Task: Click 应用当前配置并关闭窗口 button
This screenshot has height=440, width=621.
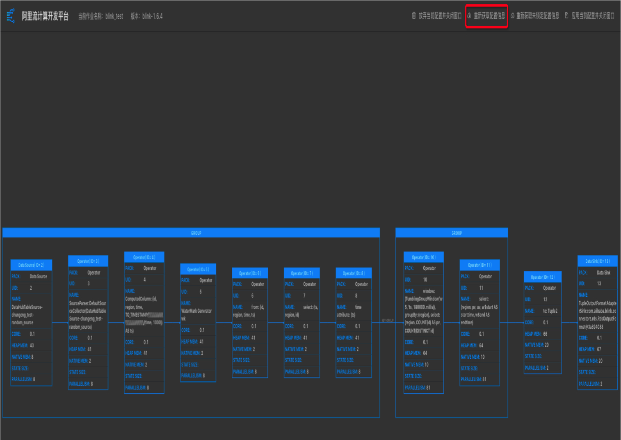Action: [x=589, y=16]
